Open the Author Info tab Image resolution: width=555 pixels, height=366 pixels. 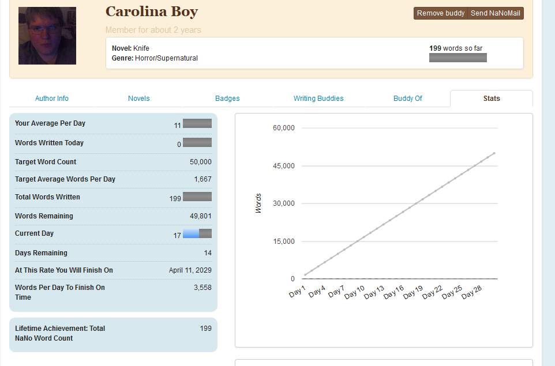pos(52,99)
